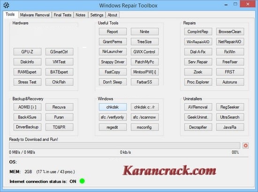
Task: Open TreeSize
Action: pos(144,42)
